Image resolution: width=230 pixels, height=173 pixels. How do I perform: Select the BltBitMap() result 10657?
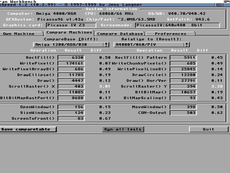183,92
